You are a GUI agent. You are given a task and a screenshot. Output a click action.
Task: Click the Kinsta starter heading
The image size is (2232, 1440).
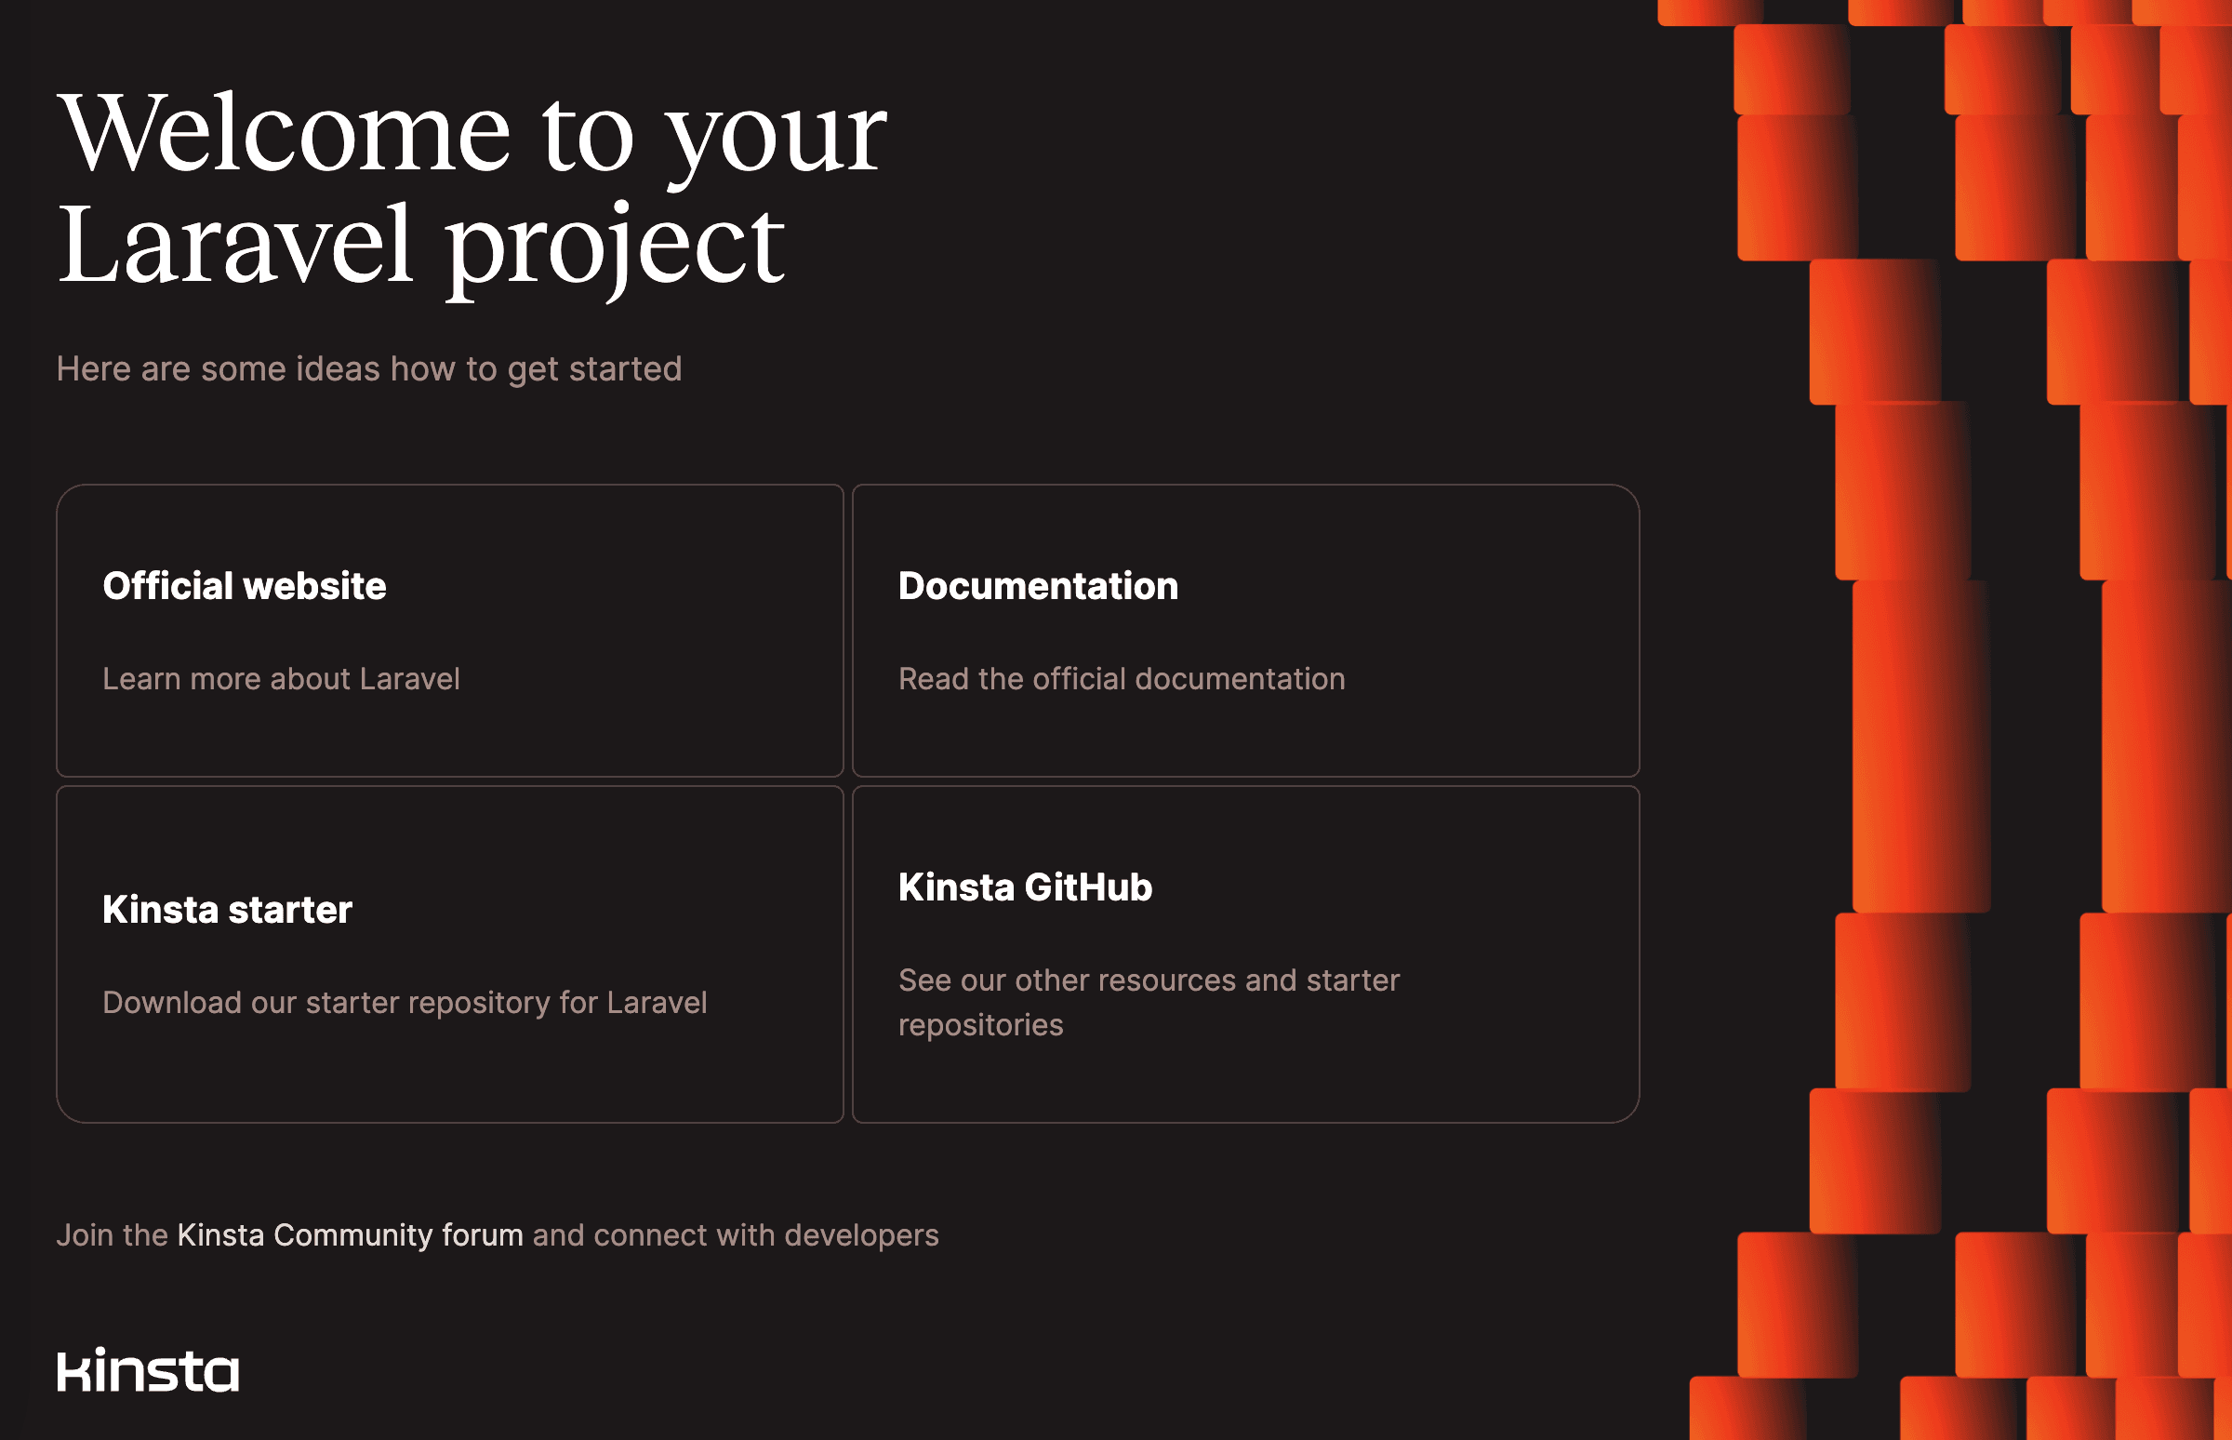pos(227,909)
